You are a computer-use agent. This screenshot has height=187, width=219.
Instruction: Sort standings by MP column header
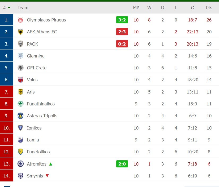click(x=136, y=8)
